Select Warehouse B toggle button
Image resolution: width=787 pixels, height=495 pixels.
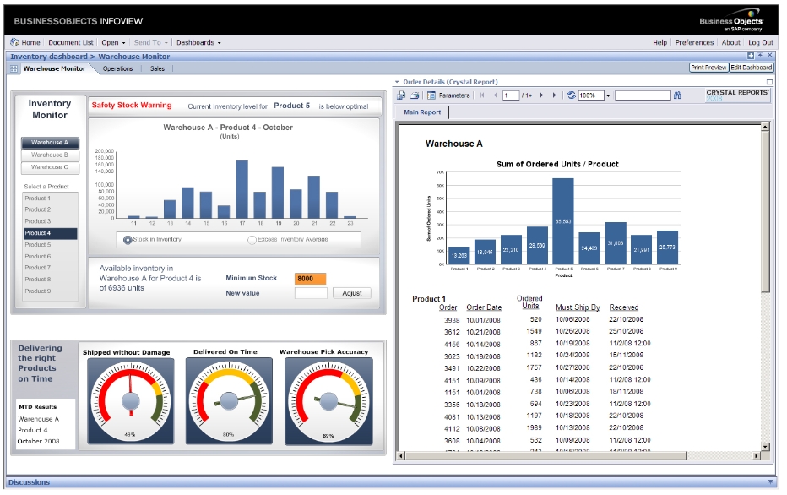coord(50,155)
